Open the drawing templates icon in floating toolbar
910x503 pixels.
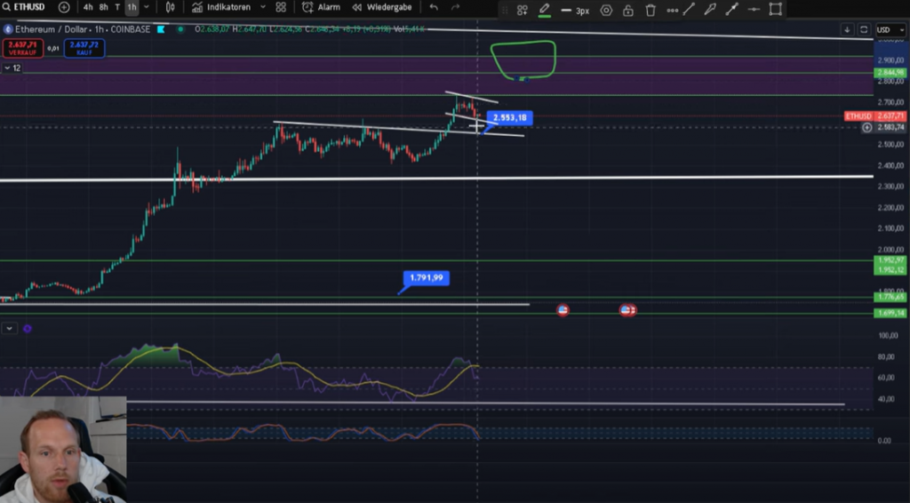click(x=523, y=10)
